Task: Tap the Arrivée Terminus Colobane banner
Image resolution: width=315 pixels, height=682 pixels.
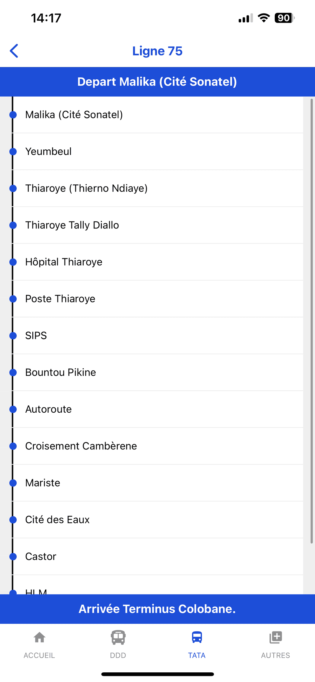Action: (157, 609)
